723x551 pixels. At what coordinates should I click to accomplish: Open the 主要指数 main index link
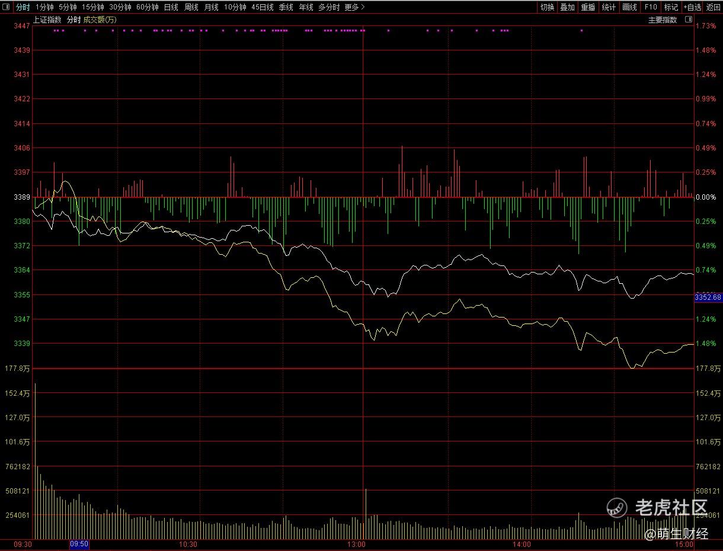coord(663,20)
